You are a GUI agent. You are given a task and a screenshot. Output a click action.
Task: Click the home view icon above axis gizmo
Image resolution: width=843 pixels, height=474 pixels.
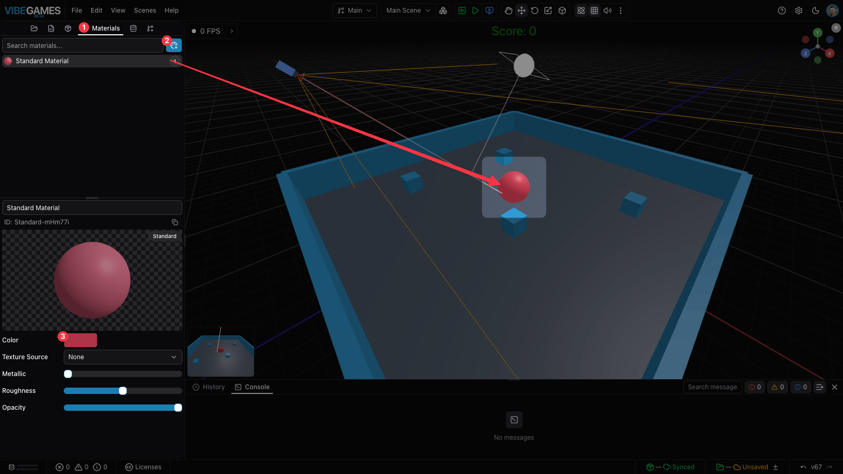[x=836, y=27]
